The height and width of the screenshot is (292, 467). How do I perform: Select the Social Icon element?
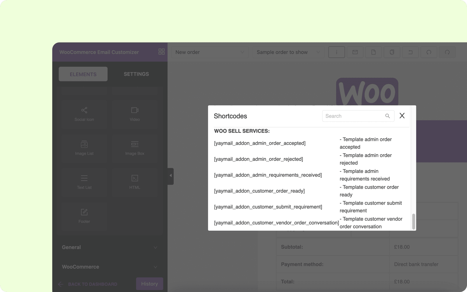click(84, 114)
